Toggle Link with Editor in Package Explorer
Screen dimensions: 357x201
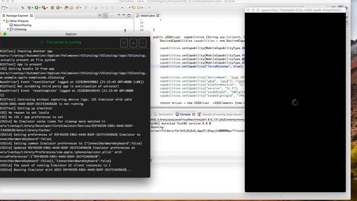[105, 16]
